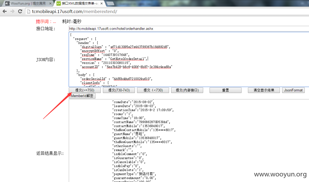The width and height of the screenshot is (309, 182).
Task: Click the comeDate 2015-08-02 result line
Action: (x=133, y=102)
